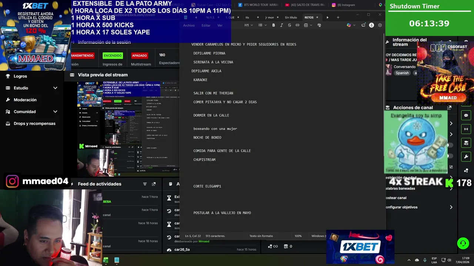Open green support headset button
This screenshot has height=266, width=474.
(463, 243)
